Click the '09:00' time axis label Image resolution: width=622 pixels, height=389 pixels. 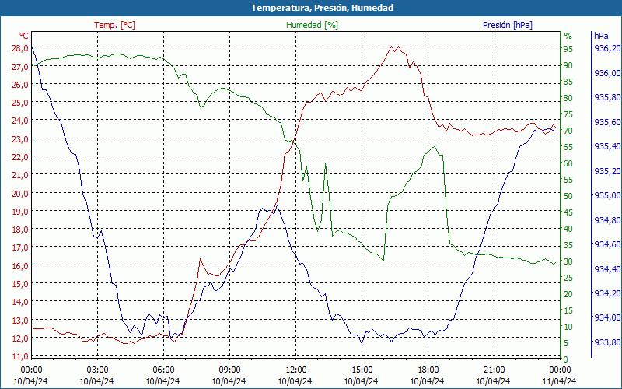[229, 370]
